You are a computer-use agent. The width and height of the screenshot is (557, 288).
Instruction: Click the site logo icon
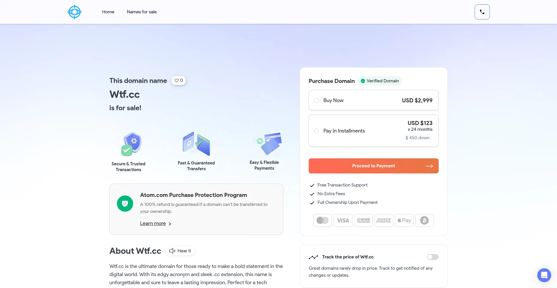tap(75, 12)
